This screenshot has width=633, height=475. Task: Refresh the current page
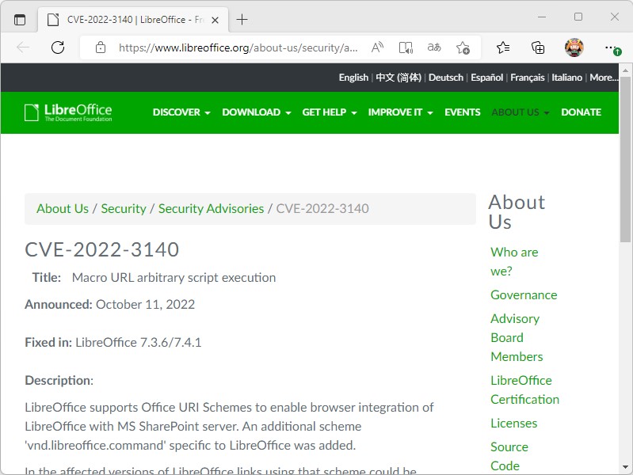[x=58, y=47]
